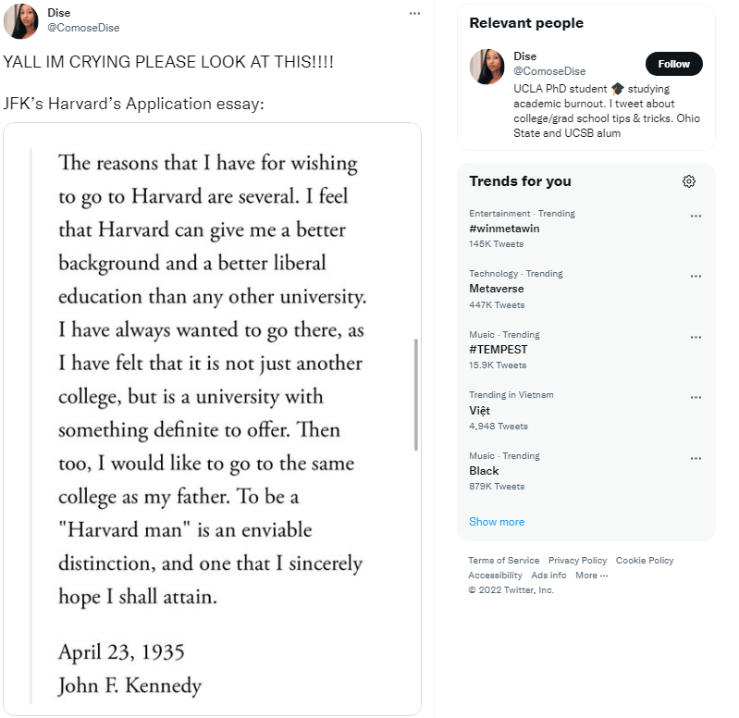Screen dimensions: 739x718
Task: Open the Terms of Service link
Action: coord(503,561)
